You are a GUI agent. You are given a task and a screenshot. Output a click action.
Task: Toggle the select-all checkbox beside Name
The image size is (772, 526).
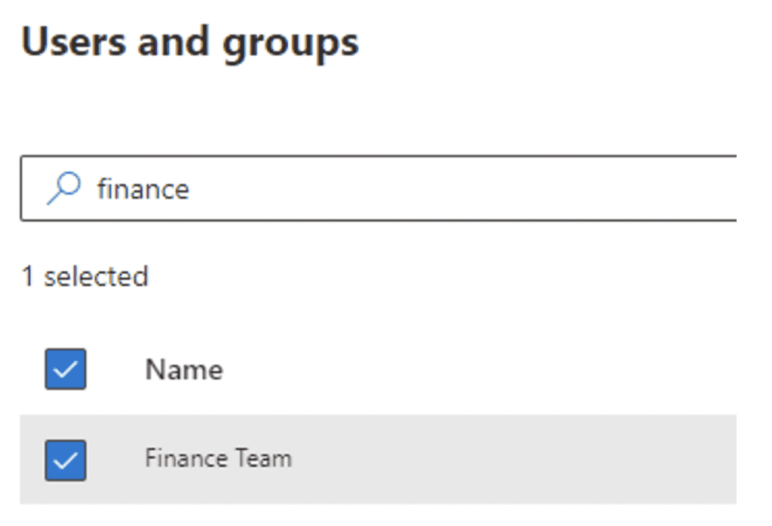tap(66, 369)
